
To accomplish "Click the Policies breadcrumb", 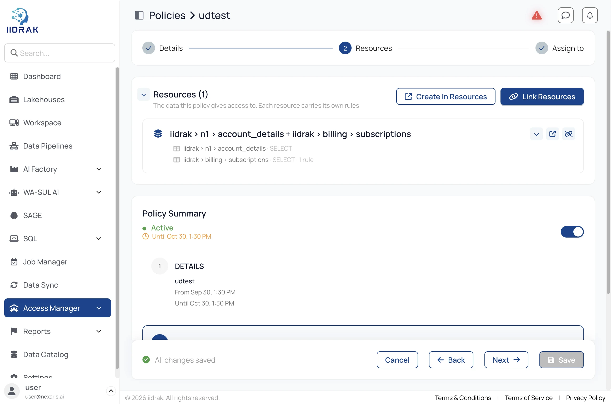I will click(x=167, y=15).
